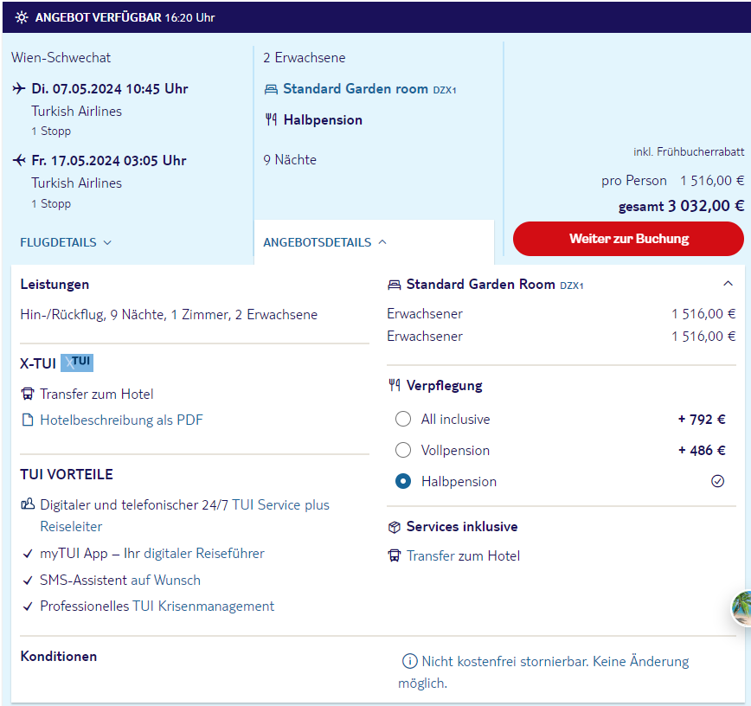Collapse Angebotsdetails tab
Screen dimensions: 751x706
[x=324, y=242]
